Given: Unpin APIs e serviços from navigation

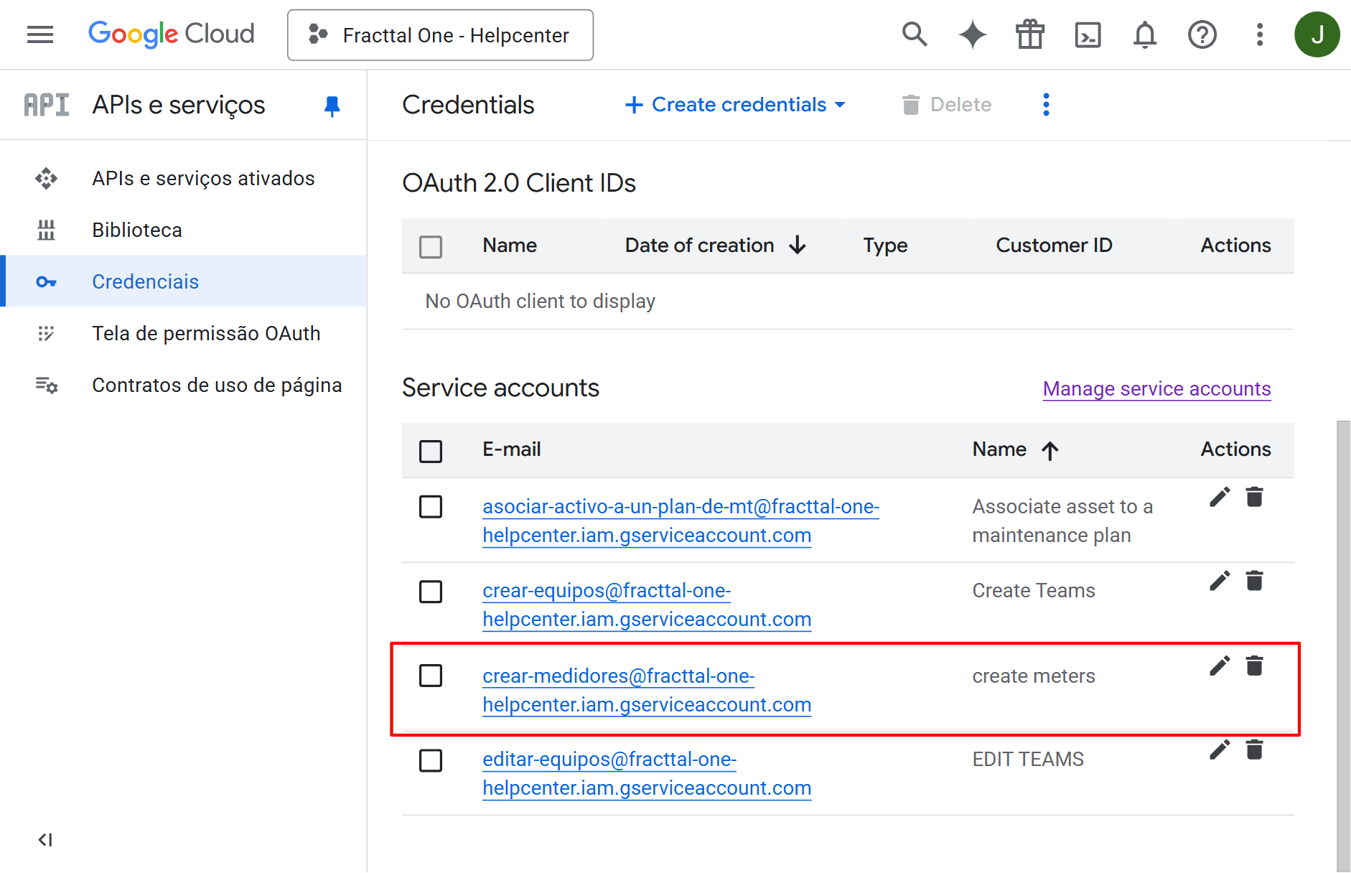Looking at the screenshot, I should pyautogui.click(x=331, y=105).
